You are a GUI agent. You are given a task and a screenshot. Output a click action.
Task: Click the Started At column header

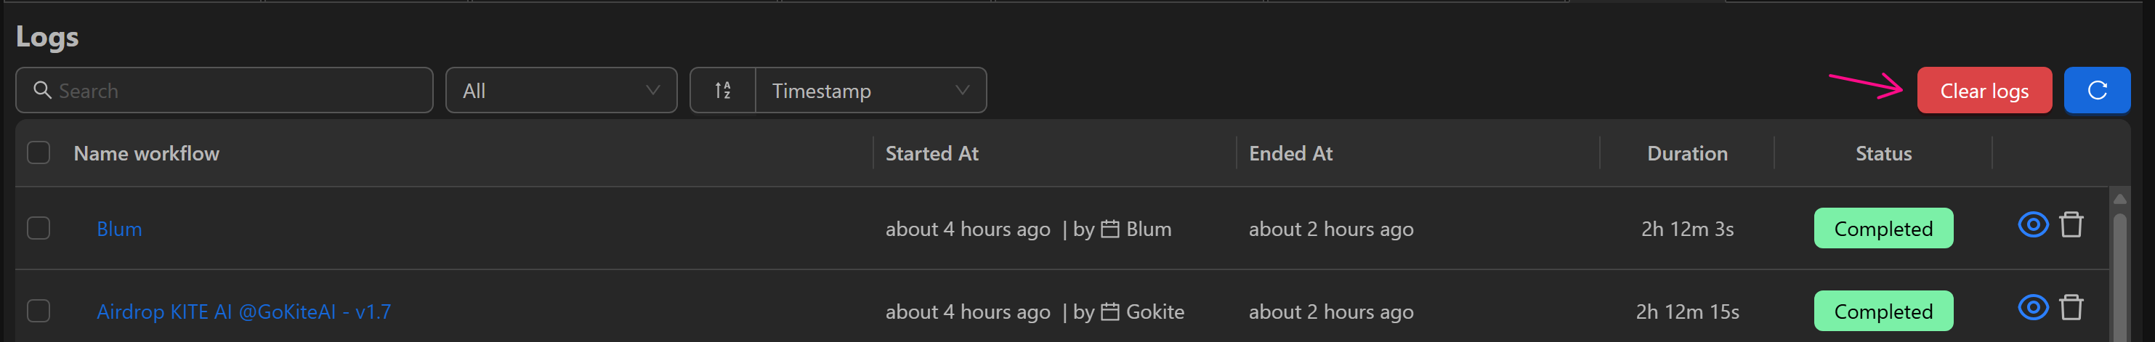coord(931,154)
